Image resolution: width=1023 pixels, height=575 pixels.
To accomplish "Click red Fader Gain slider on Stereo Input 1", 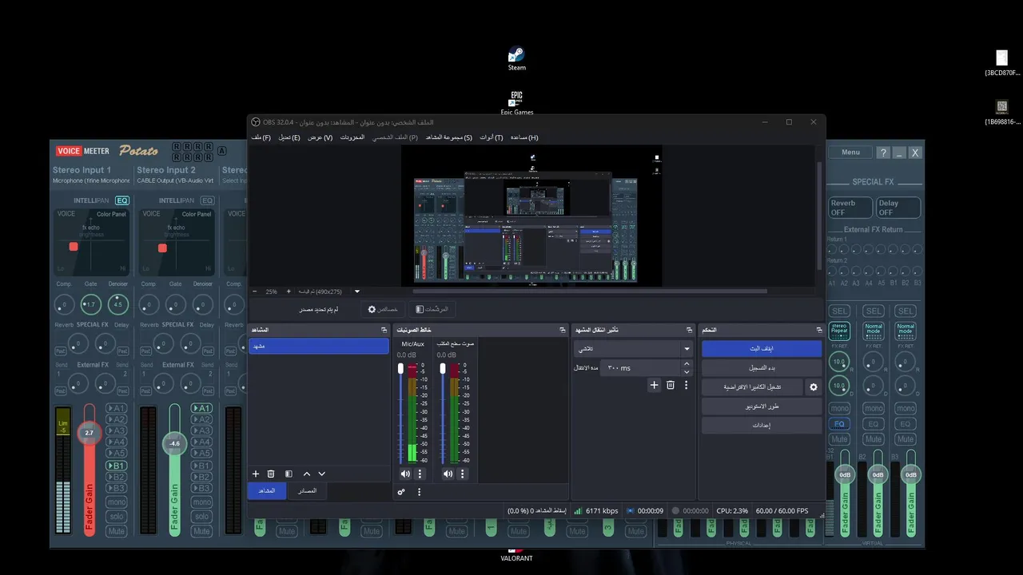I will click(x=90, y=470).
